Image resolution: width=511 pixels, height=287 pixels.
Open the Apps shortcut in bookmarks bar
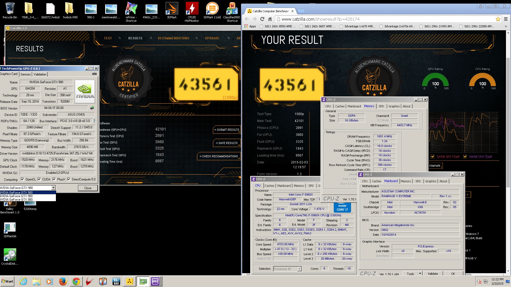click(x=250, y=26)
